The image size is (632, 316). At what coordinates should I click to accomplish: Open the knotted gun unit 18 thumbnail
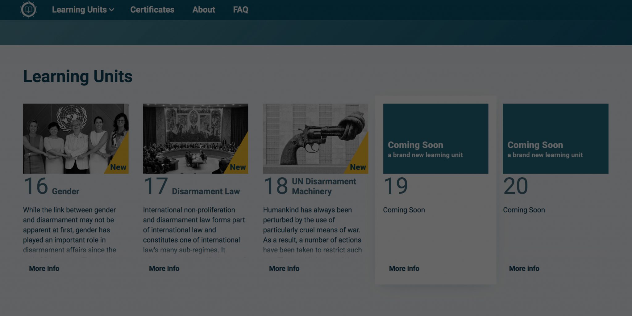pyautogui.click(x=315, y=138)
